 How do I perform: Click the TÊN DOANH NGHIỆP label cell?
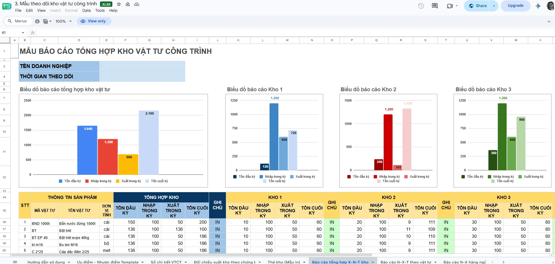point(59,66)
